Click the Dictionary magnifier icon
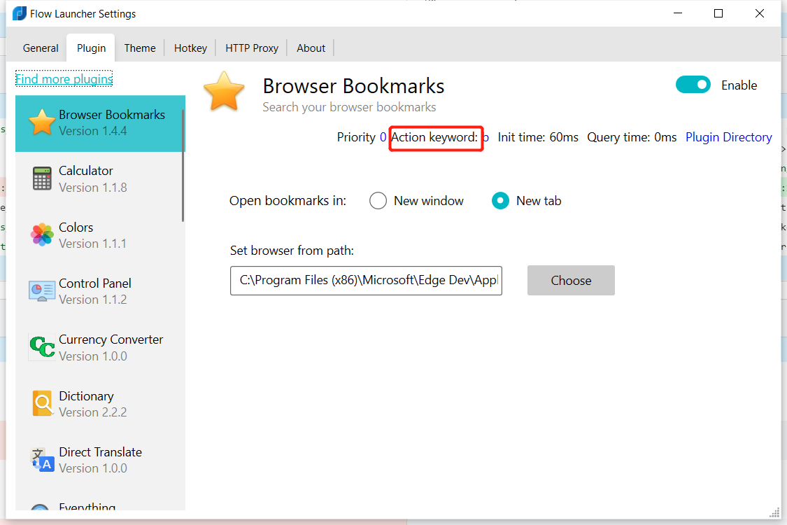The height and width of the screenshot is (525, 787). tap(42, 403)
